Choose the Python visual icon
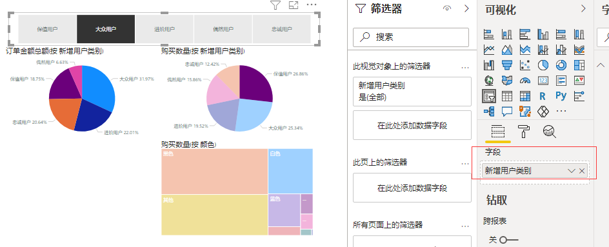Screen dimensions: 609x247 click(561, 95)
